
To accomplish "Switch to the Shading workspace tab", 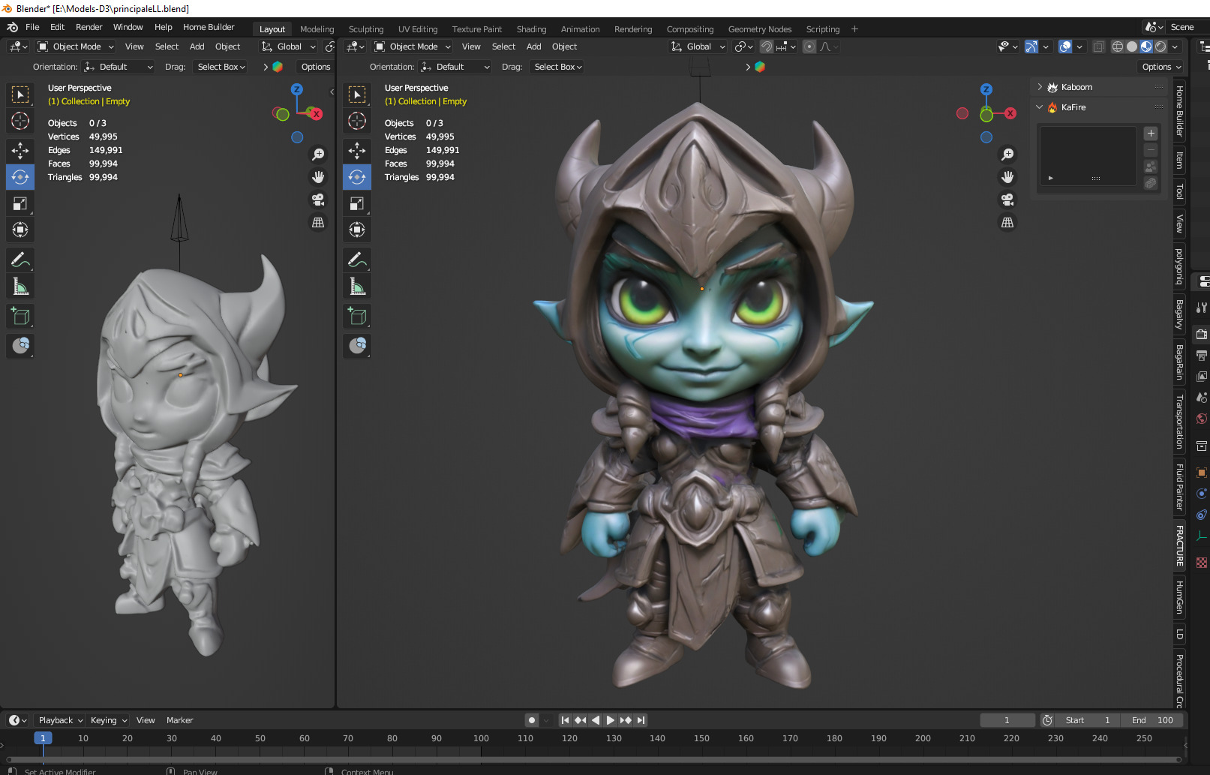I will click(x=531, y=29).
